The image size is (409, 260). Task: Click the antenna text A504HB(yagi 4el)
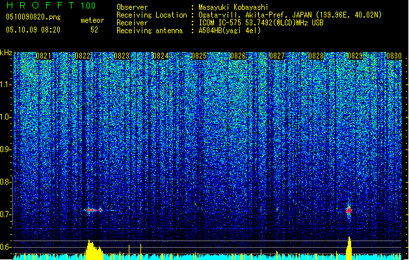(x=230, y=31)
